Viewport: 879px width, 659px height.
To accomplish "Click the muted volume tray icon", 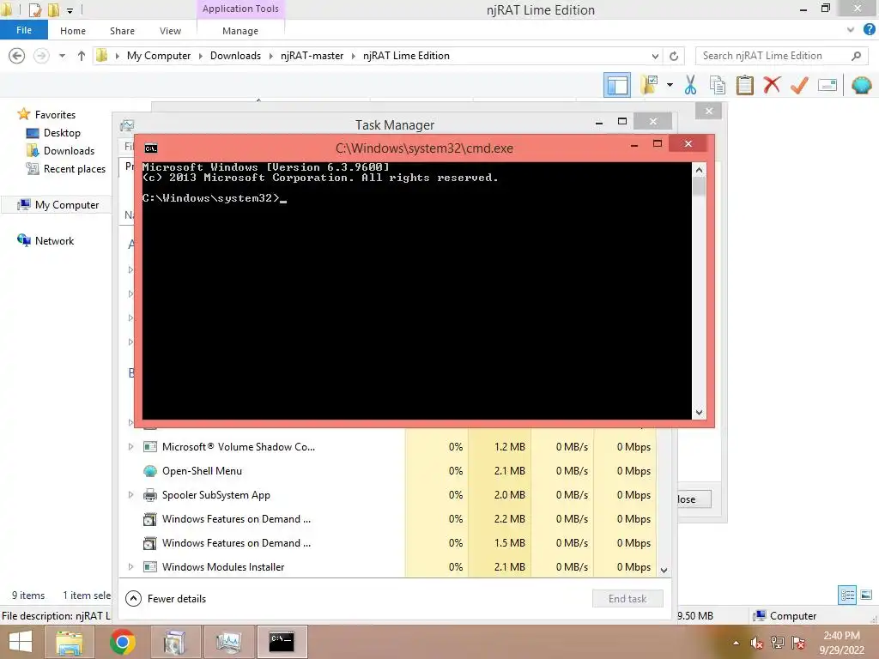I will tap(757, 644).
